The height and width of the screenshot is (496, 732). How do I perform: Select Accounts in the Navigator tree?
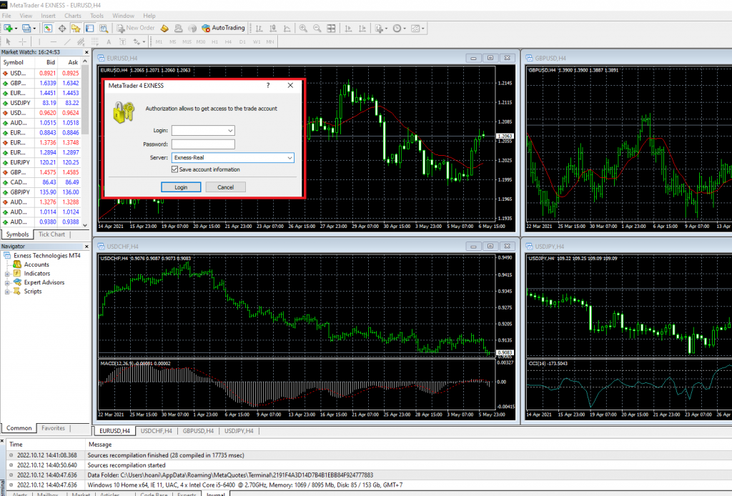click(36, 264)
